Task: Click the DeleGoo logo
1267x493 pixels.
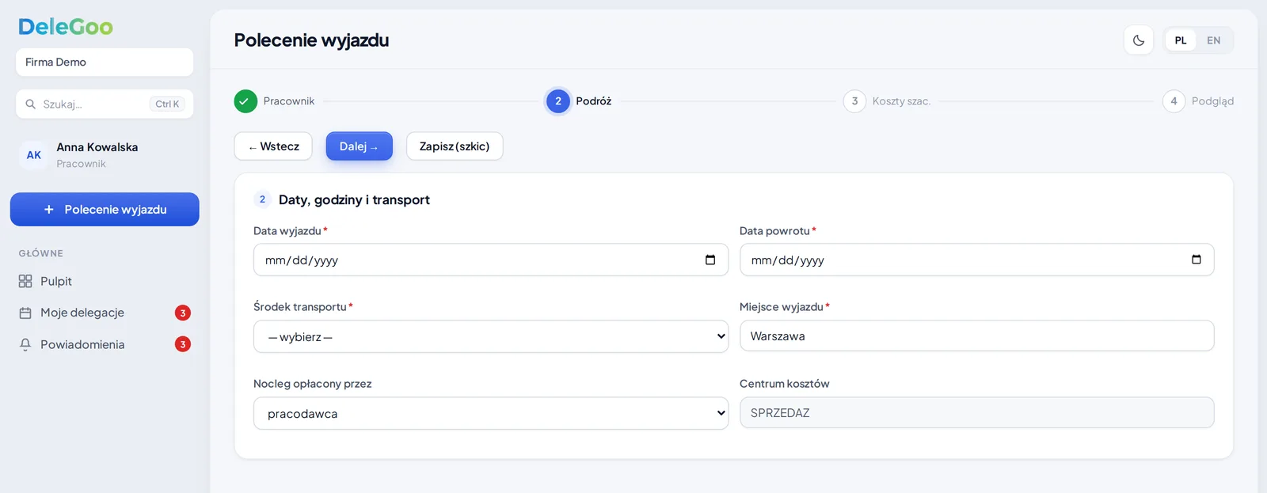Action: coord(66,27)
